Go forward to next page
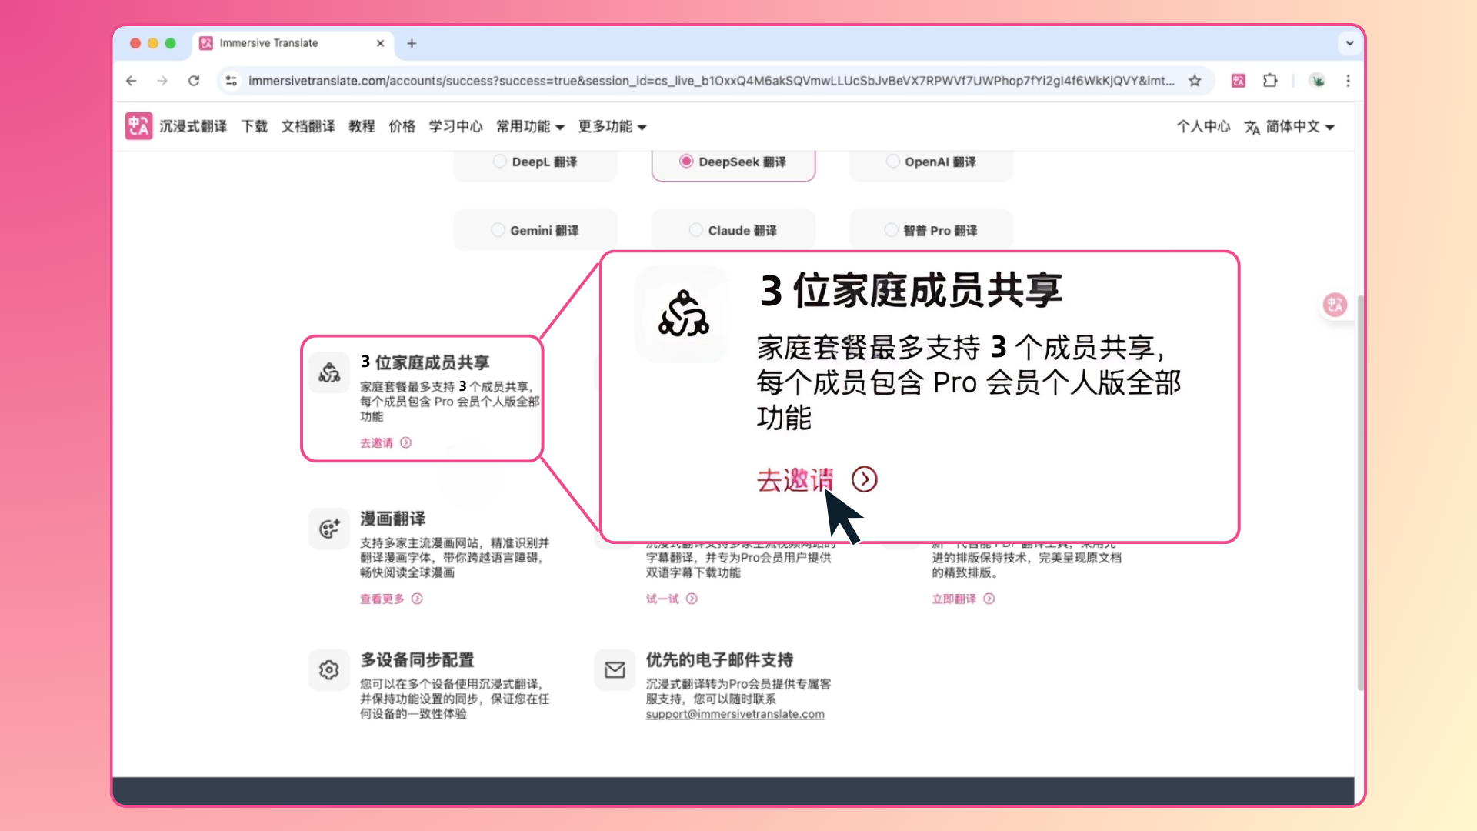Image resolution: width=1477 pixels, height=831 pixels. click(162, 81)
